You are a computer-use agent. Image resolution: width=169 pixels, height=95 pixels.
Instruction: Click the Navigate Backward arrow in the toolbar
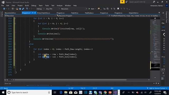pos(4,9)
